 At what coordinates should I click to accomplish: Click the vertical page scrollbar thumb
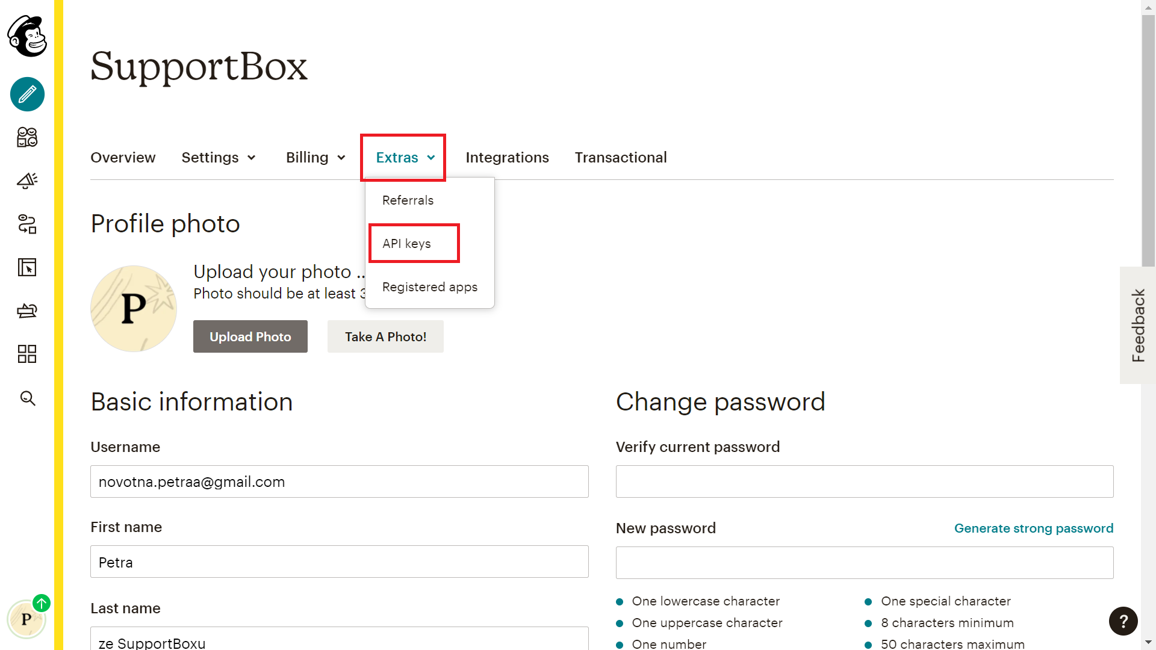1148,141
